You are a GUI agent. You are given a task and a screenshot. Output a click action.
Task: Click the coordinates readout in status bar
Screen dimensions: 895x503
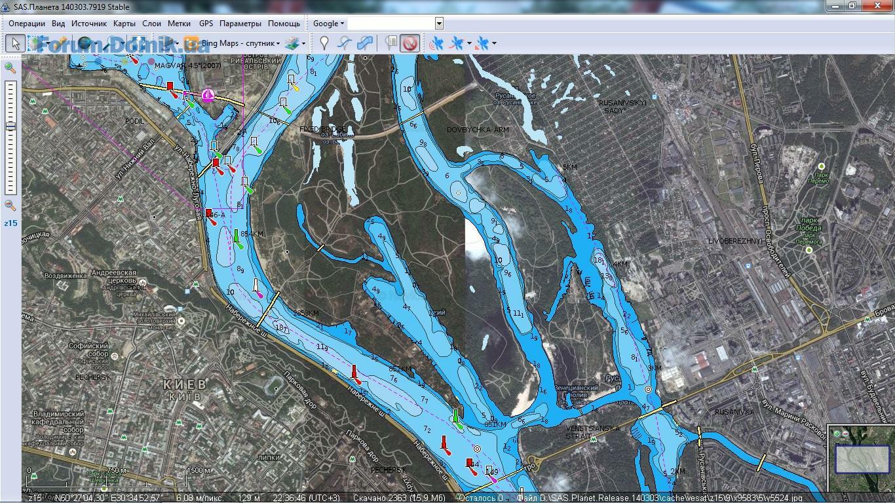109,498
